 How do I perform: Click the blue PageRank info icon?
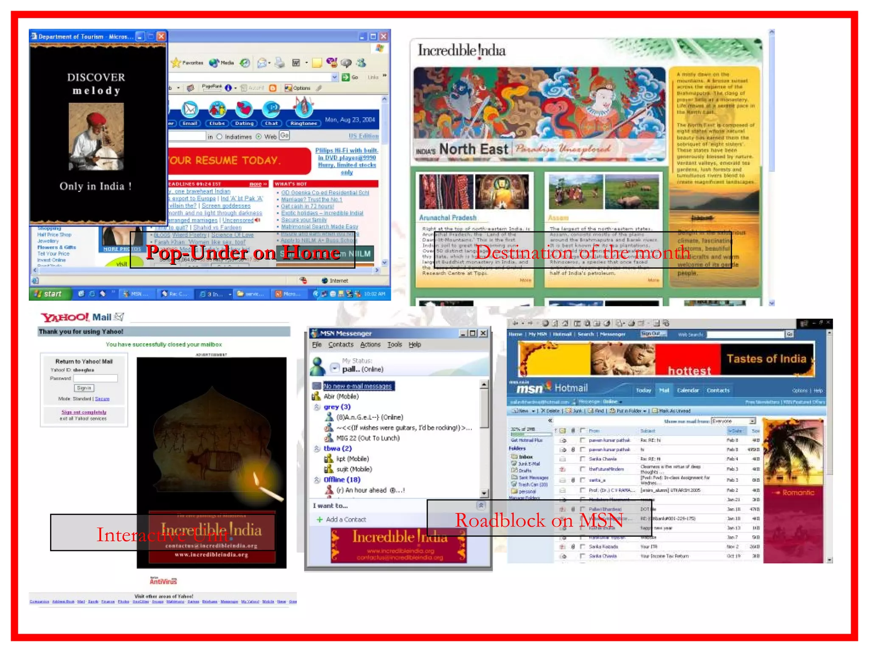[x=228, y=88]
